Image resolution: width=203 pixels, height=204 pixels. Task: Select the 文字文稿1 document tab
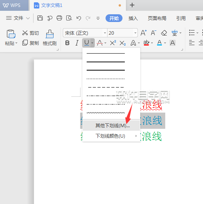pos(77,5)
